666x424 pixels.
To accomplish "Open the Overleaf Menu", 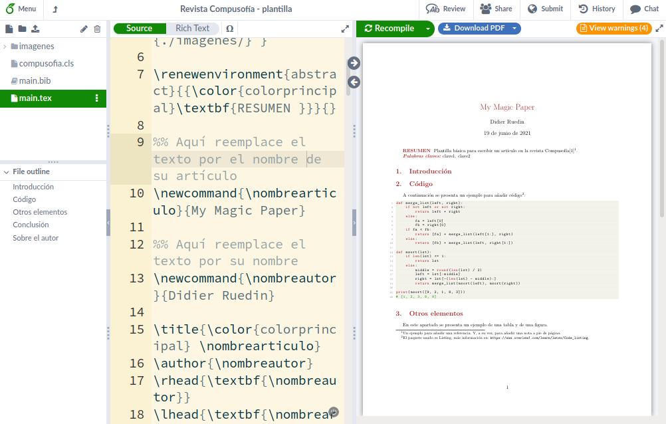I will coord(21,9).
